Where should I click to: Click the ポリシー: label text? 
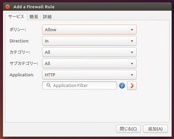[x=18, y=29]
